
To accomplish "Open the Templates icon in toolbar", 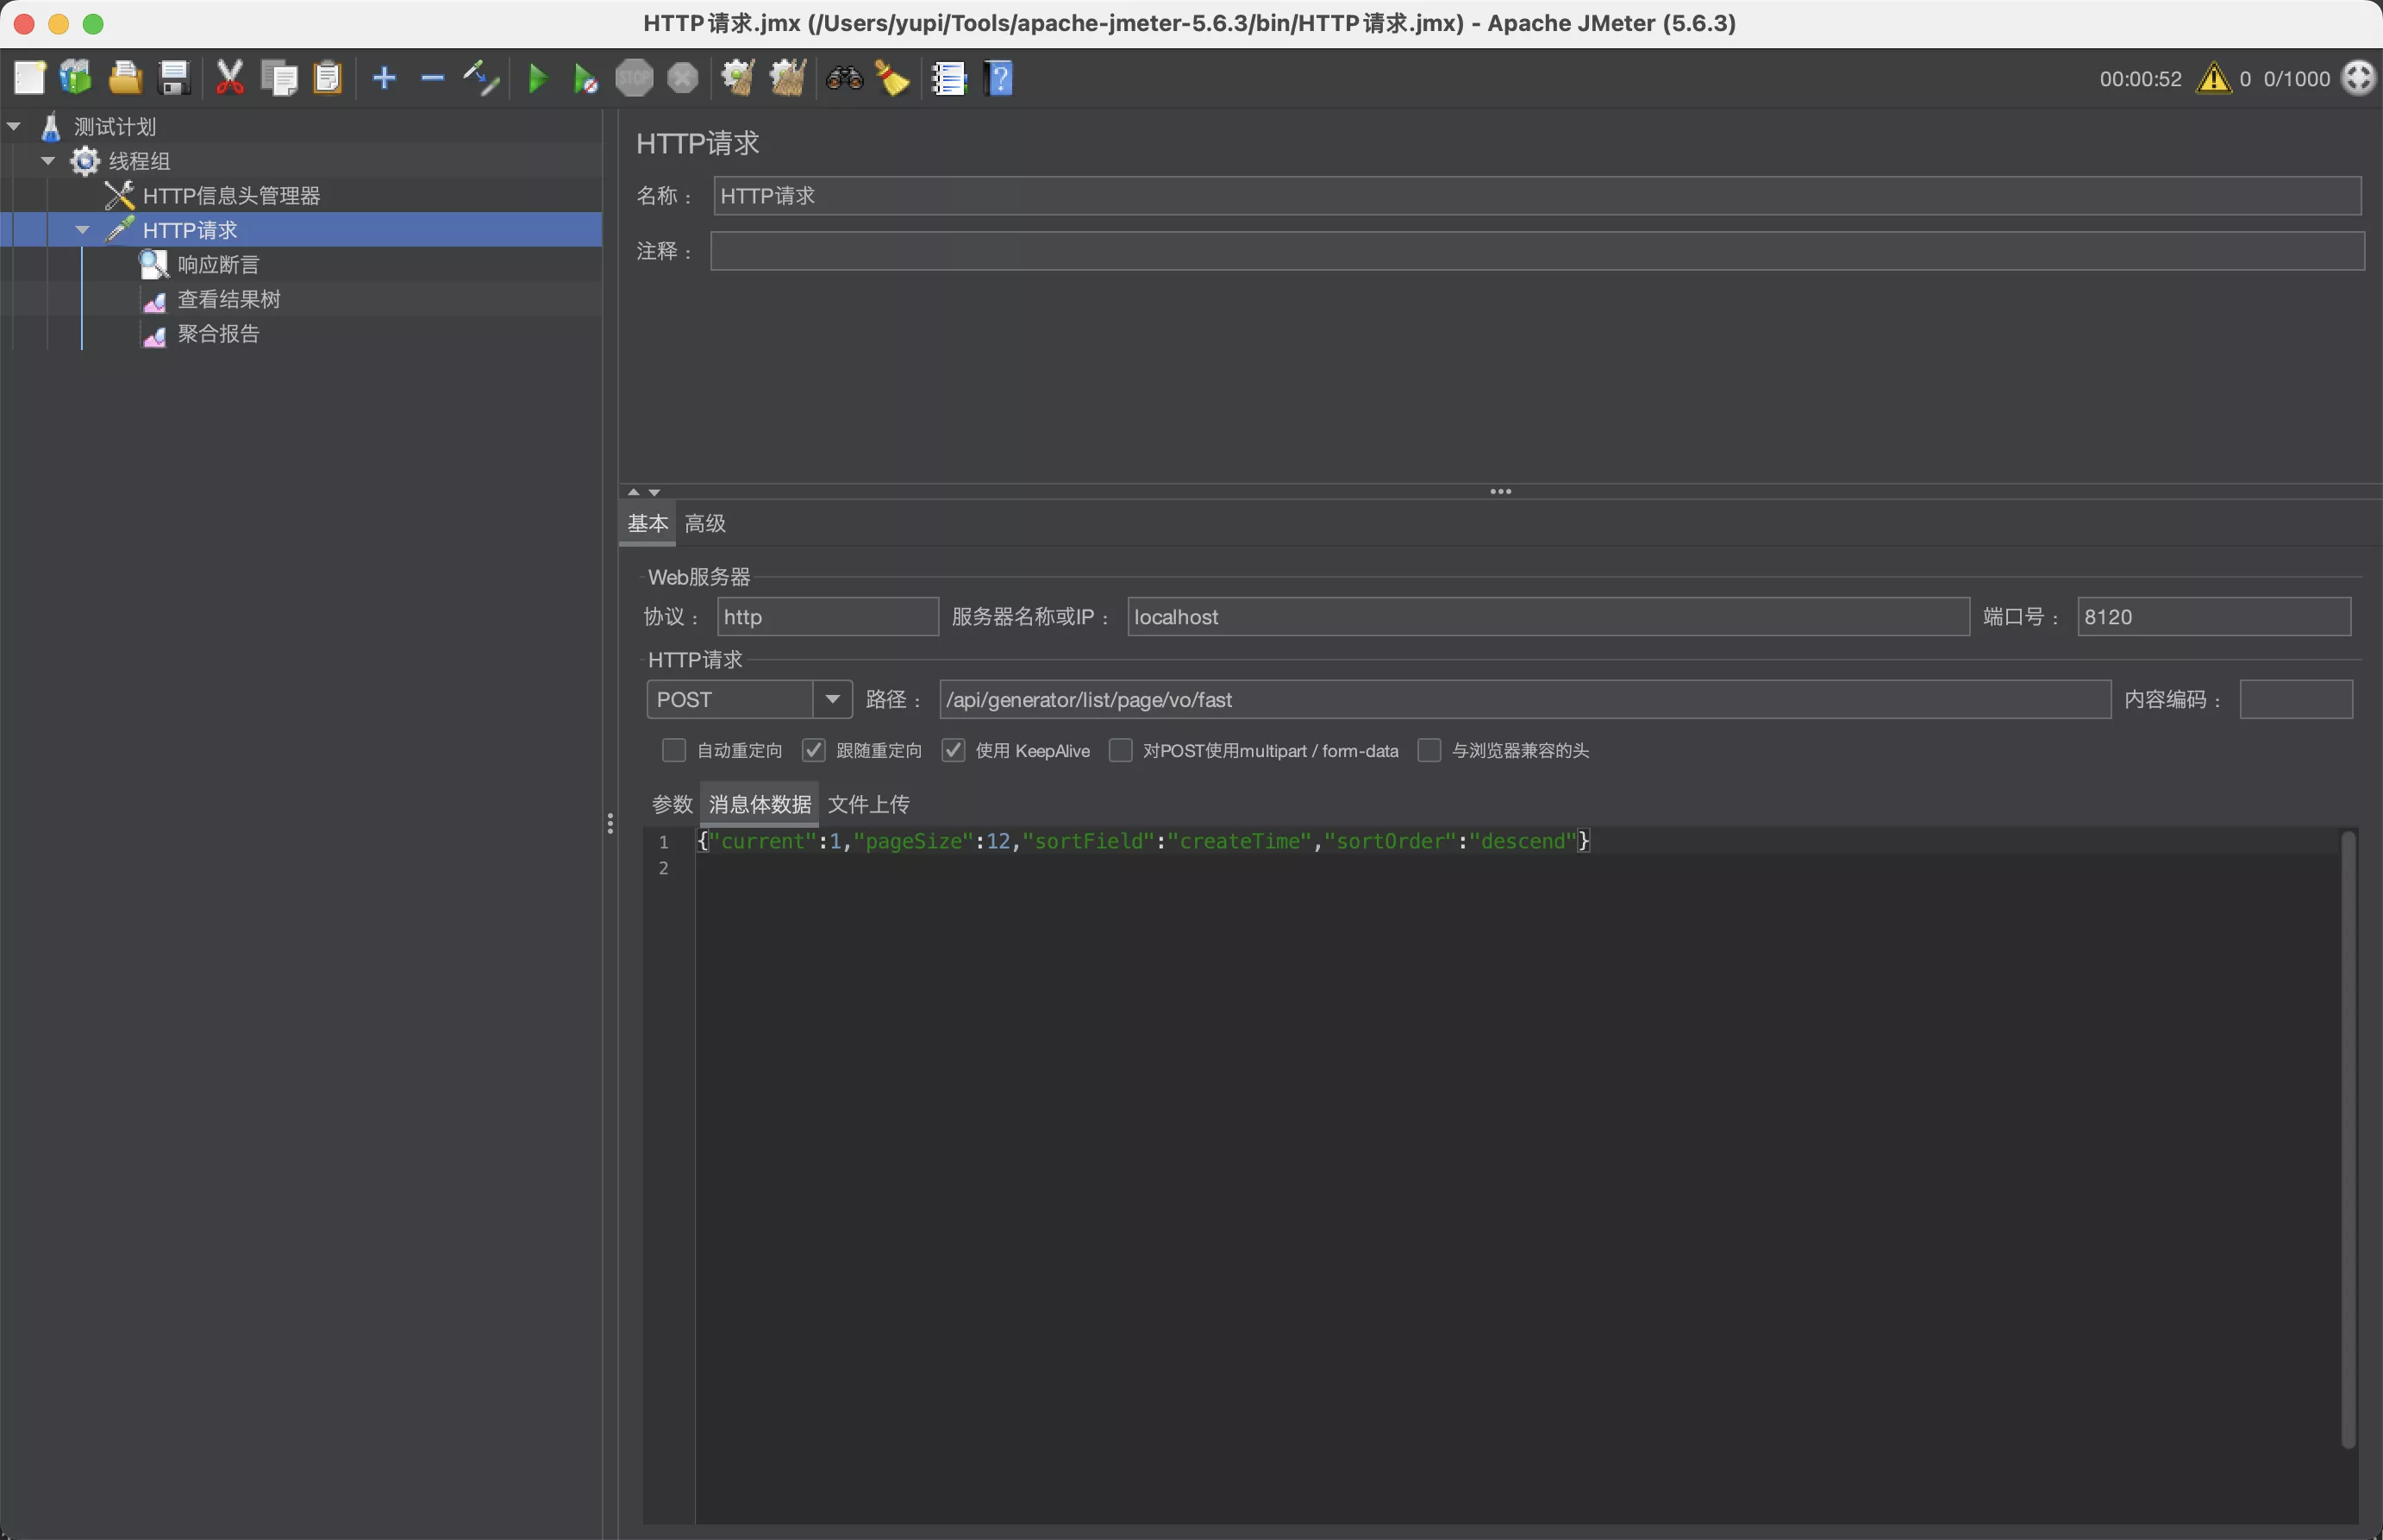I will tap(76, 77).
